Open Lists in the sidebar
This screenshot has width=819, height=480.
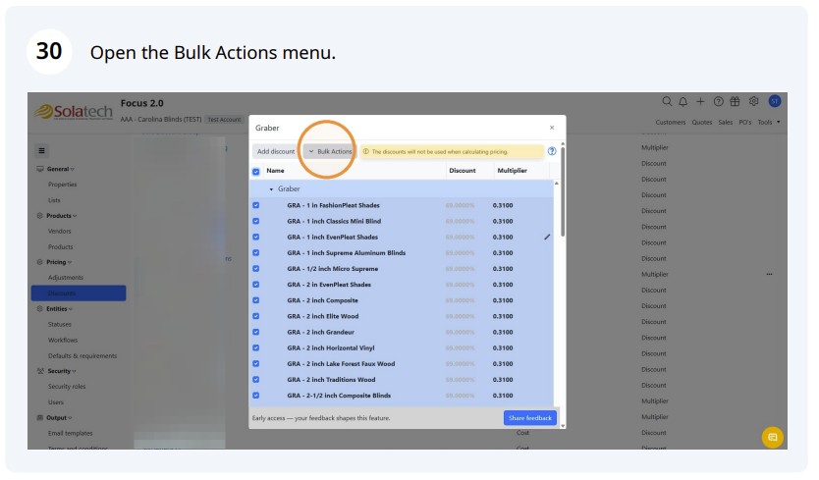[x=54, y=200]
